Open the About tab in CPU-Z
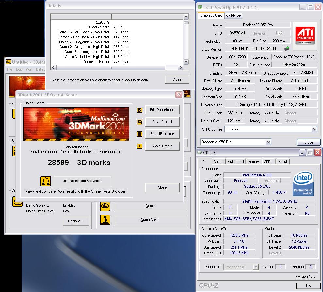This screenshot has width=323, height=292. click(x=283, y=162)
